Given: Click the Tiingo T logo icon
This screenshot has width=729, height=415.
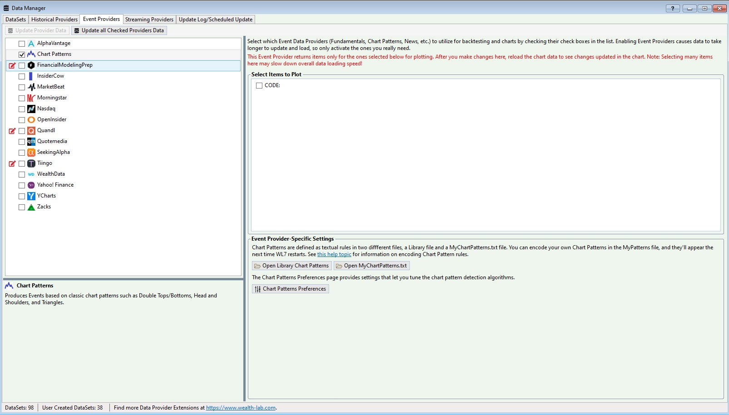Looking at the screenshot, I should [31, 163].
